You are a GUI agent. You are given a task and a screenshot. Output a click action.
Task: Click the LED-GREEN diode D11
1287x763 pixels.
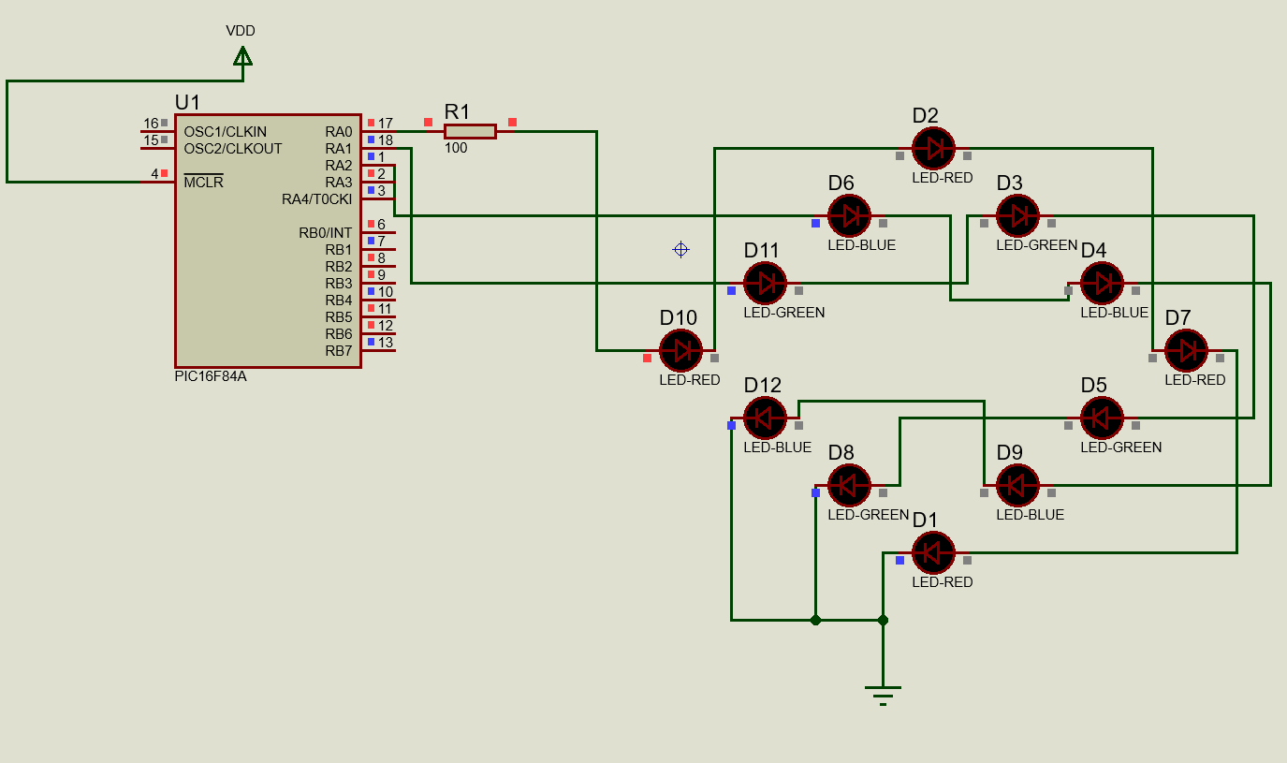click(x=767, y=283)
